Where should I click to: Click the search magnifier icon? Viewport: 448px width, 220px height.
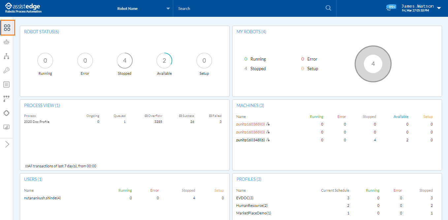[x=328, y=8]
